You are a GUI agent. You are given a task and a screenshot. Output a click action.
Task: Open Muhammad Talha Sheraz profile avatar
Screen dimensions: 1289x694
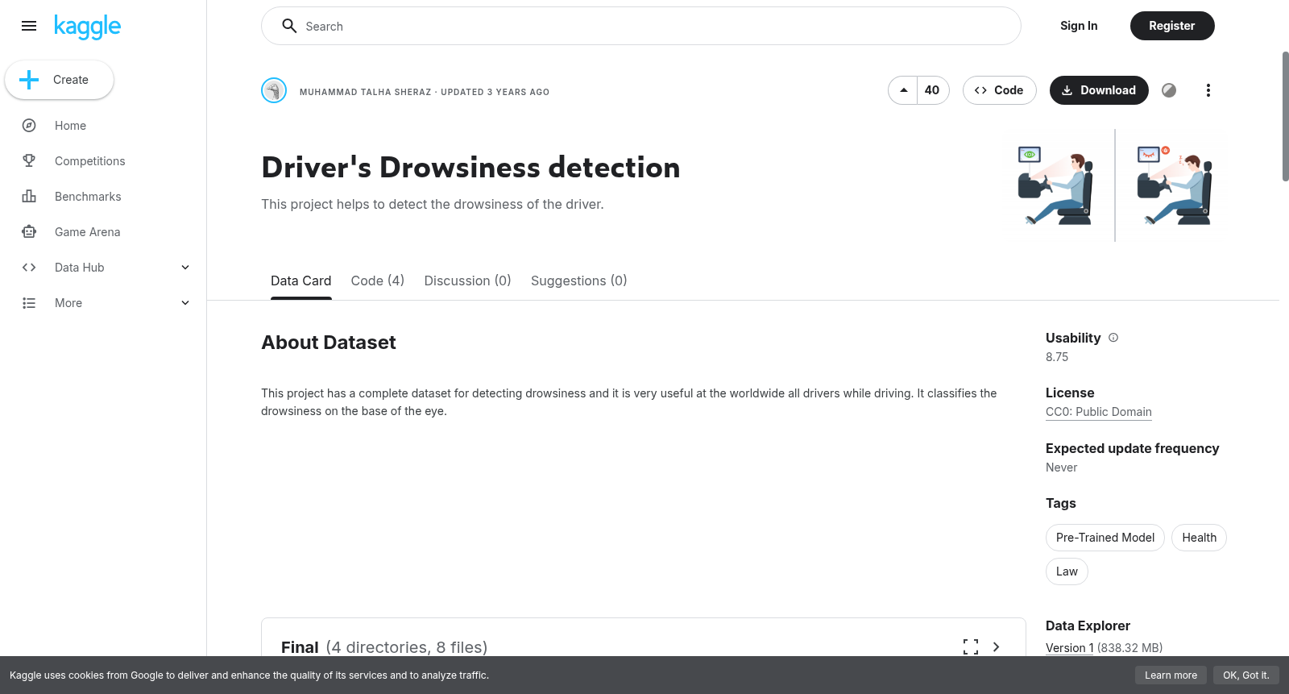coord(274,90)
